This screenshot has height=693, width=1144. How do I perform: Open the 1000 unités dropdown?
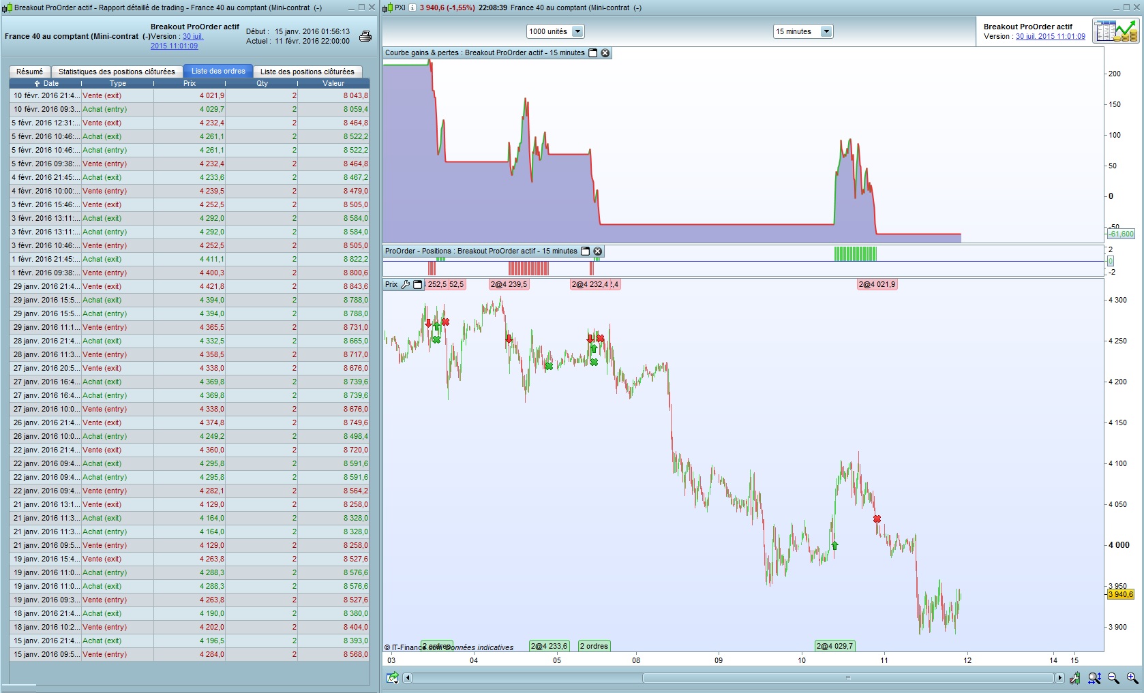(x=577, y=31)
